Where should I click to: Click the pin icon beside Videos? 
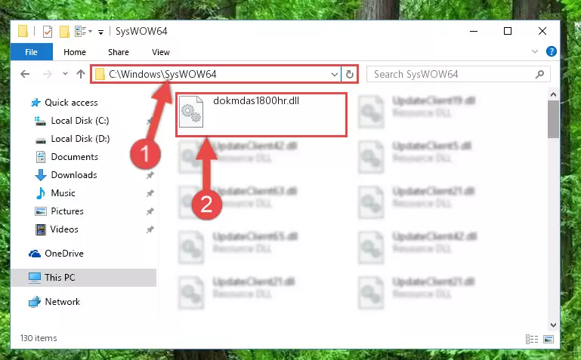[x=150, y=229]
